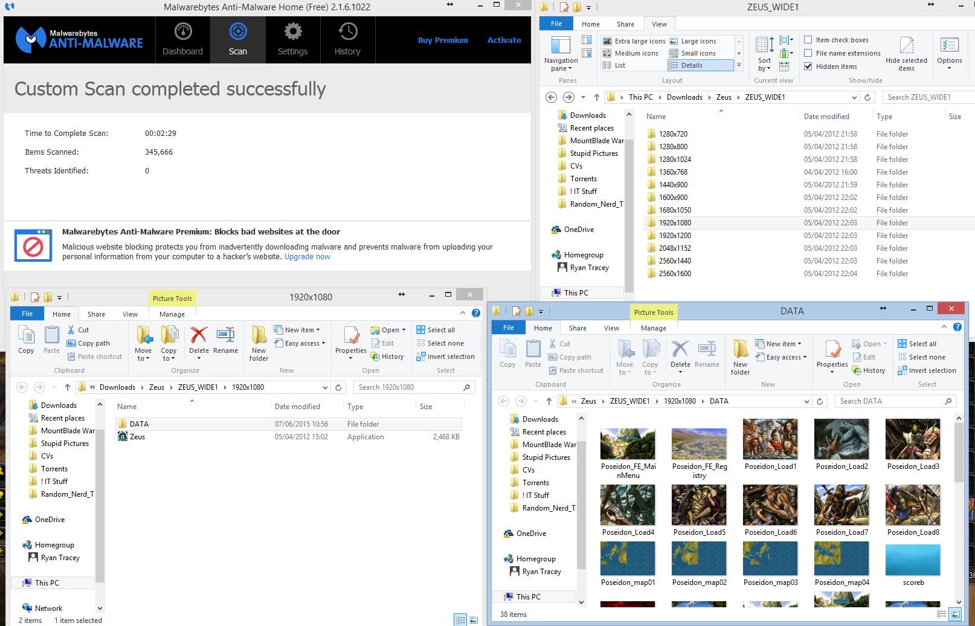Image resolution: width=975 pixels, height=626 pixels.
Task: Click Date modified column header in ZEUS_WIDE1
Action: [826, 117]
